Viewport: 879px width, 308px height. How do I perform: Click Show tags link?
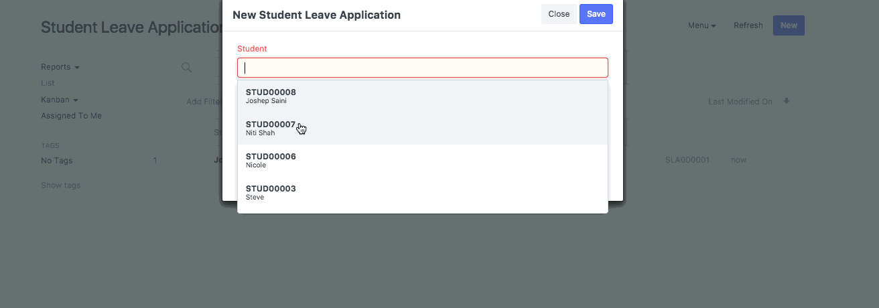pyautogui.click(x=60, y=185)
